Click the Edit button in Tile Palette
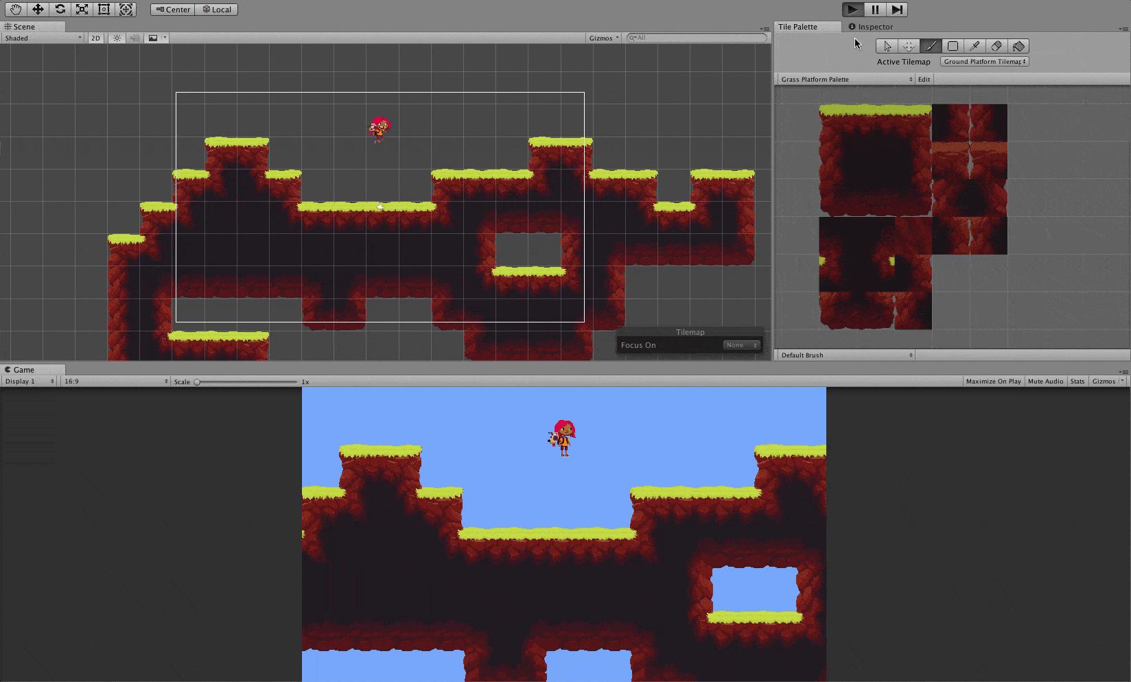Screen dimensions: 1131x682 (924, 79)
